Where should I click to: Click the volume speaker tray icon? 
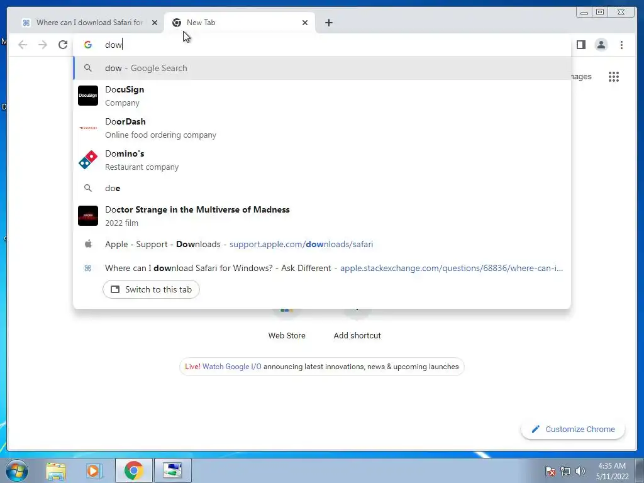[x=580, y=471]
